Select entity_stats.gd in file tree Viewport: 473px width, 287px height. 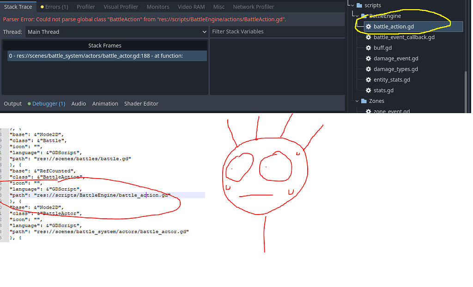(392, 80)
